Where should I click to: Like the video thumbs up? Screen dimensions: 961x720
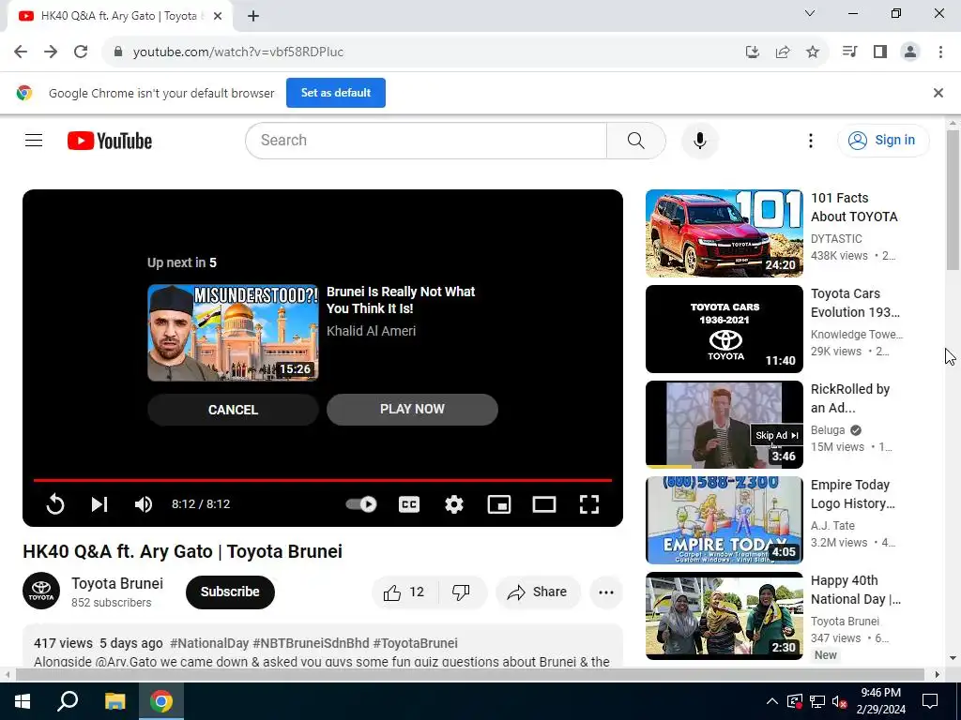[404, 592]
